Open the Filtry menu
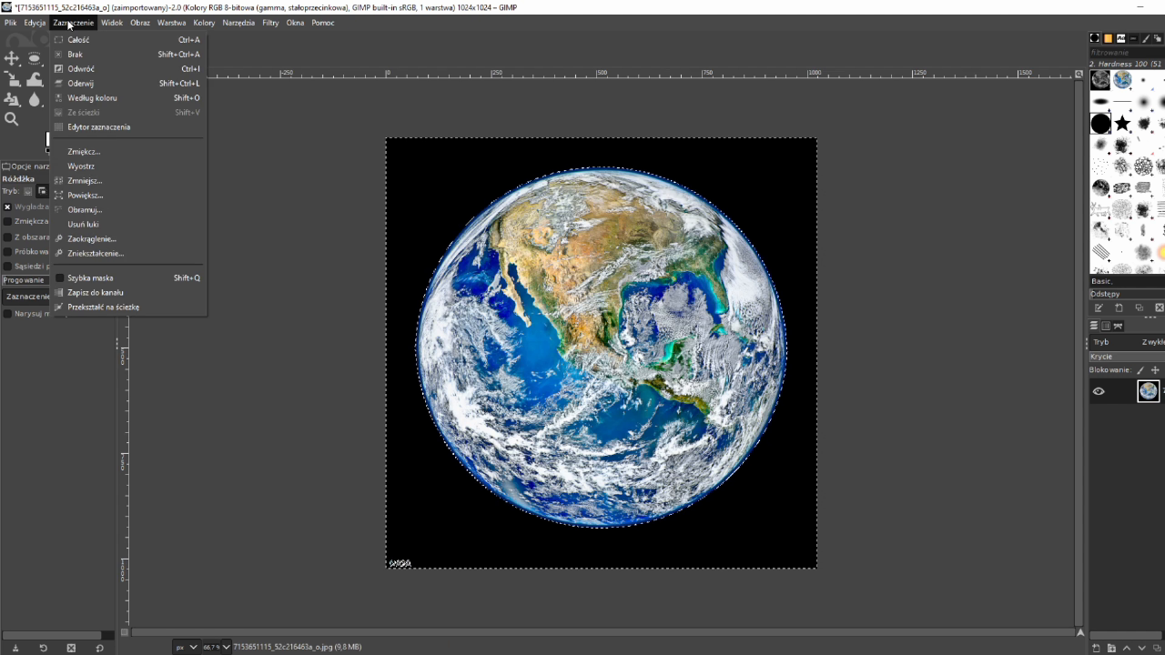The height and width of the screenshot is (655, 1165). click(270, 23)
